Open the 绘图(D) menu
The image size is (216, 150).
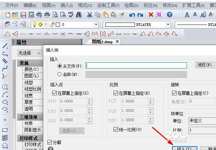point(132,6)
